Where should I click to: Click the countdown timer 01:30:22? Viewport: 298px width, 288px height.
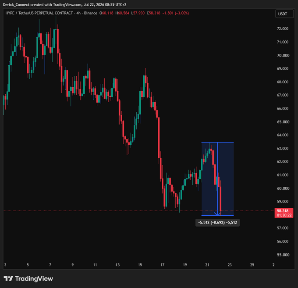(284, 215)
